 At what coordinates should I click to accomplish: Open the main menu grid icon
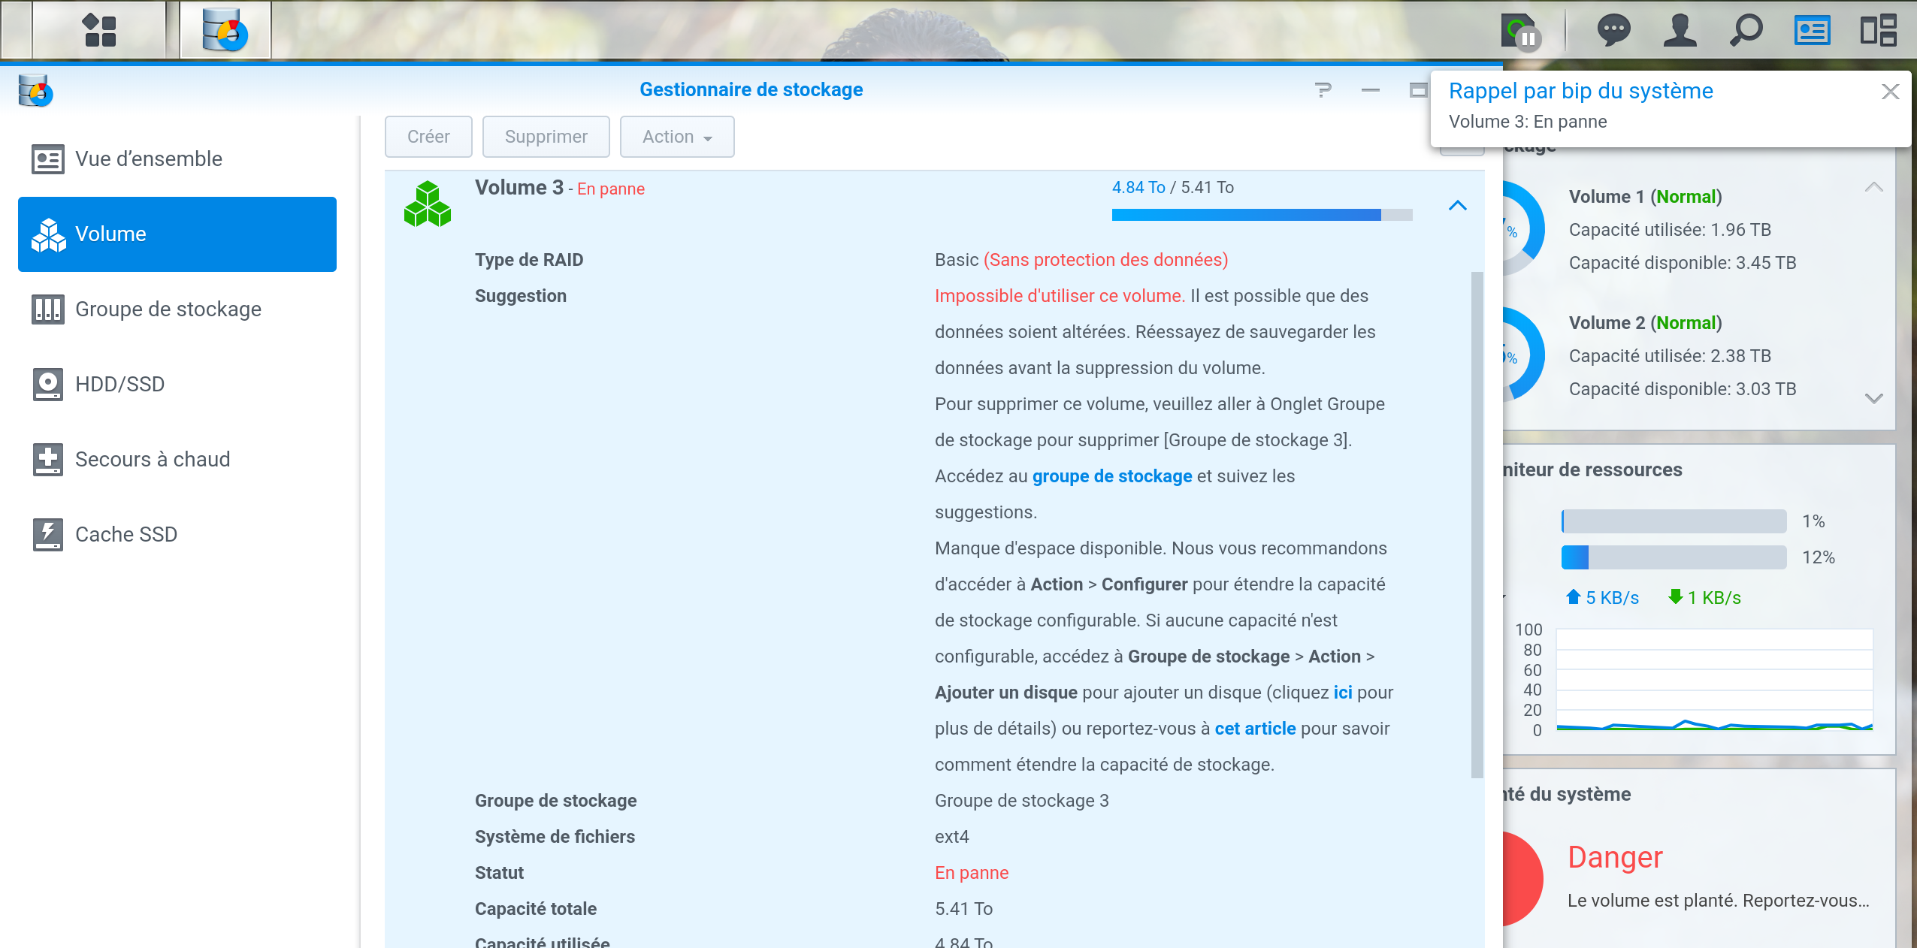100,31
